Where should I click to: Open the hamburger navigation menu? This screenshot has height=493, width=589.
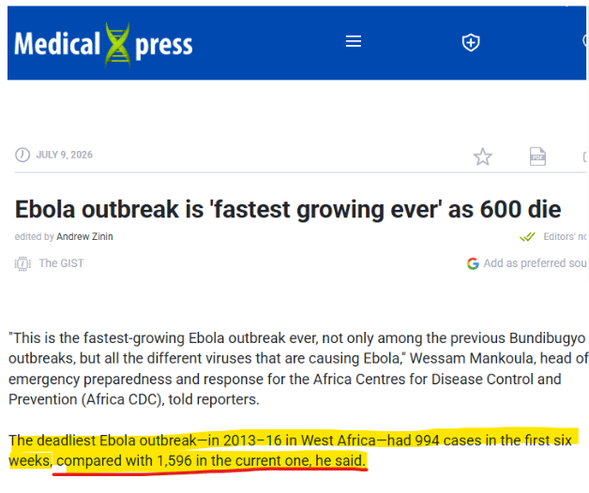tap(354, 41)
